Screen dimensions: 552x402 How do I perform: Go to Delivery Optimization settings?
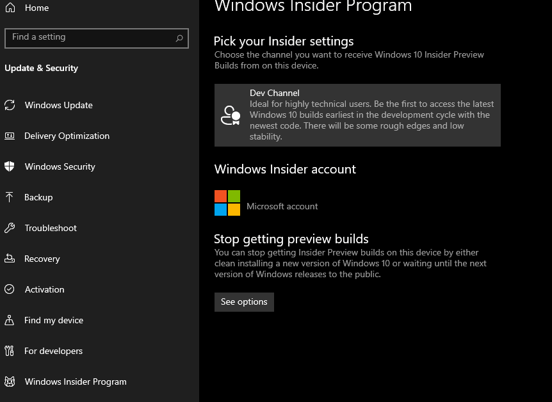[67, 136]
